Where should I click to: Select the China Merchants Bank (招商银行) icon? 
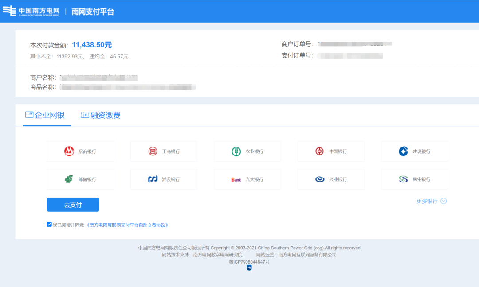pyautogui.click(x=69, y=151)
